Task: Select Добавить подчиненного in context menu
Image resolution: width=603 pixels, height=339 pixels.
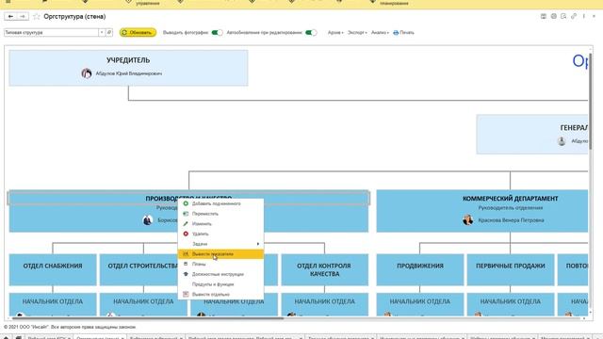Action: (x=220, y=203)
